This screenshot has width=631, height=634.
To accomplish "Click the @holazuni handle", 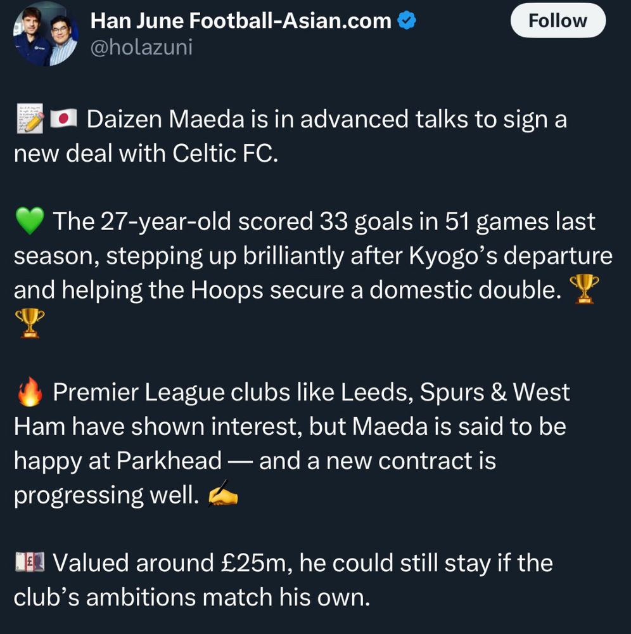I will point(141,48).
